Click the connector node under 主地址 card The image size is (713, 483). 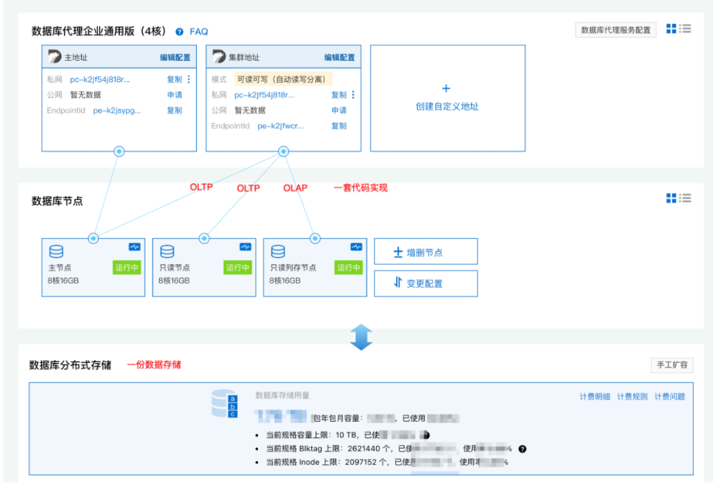tap(119, 151)
